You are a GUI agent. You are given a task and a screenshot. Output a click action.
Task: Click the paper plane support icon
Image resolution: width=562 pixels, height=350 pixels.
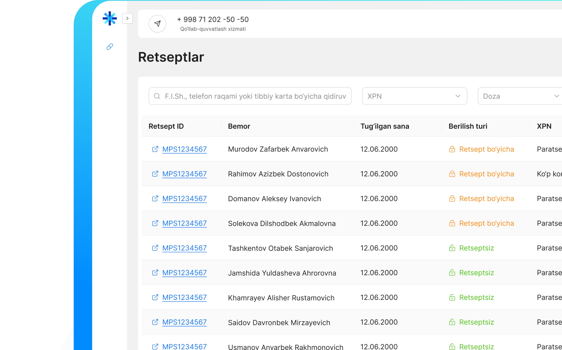[x=157, y=24]
